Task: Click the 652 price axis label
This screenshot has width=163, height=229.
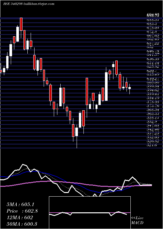Action: [x=150, y=47]
